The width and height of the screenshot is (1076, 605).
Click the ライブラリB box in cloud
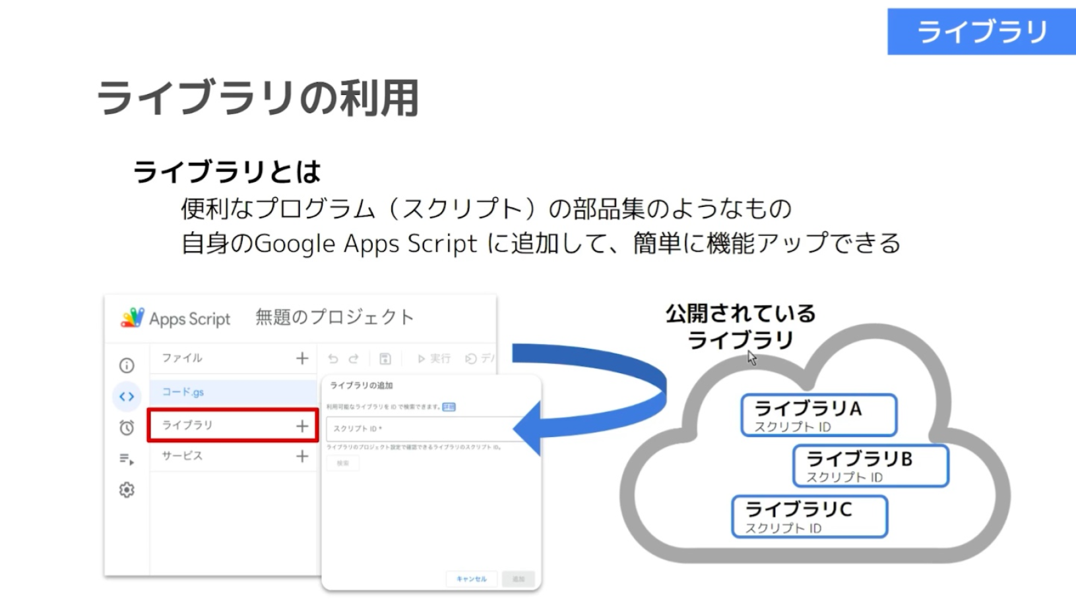[x=871, y=466]
